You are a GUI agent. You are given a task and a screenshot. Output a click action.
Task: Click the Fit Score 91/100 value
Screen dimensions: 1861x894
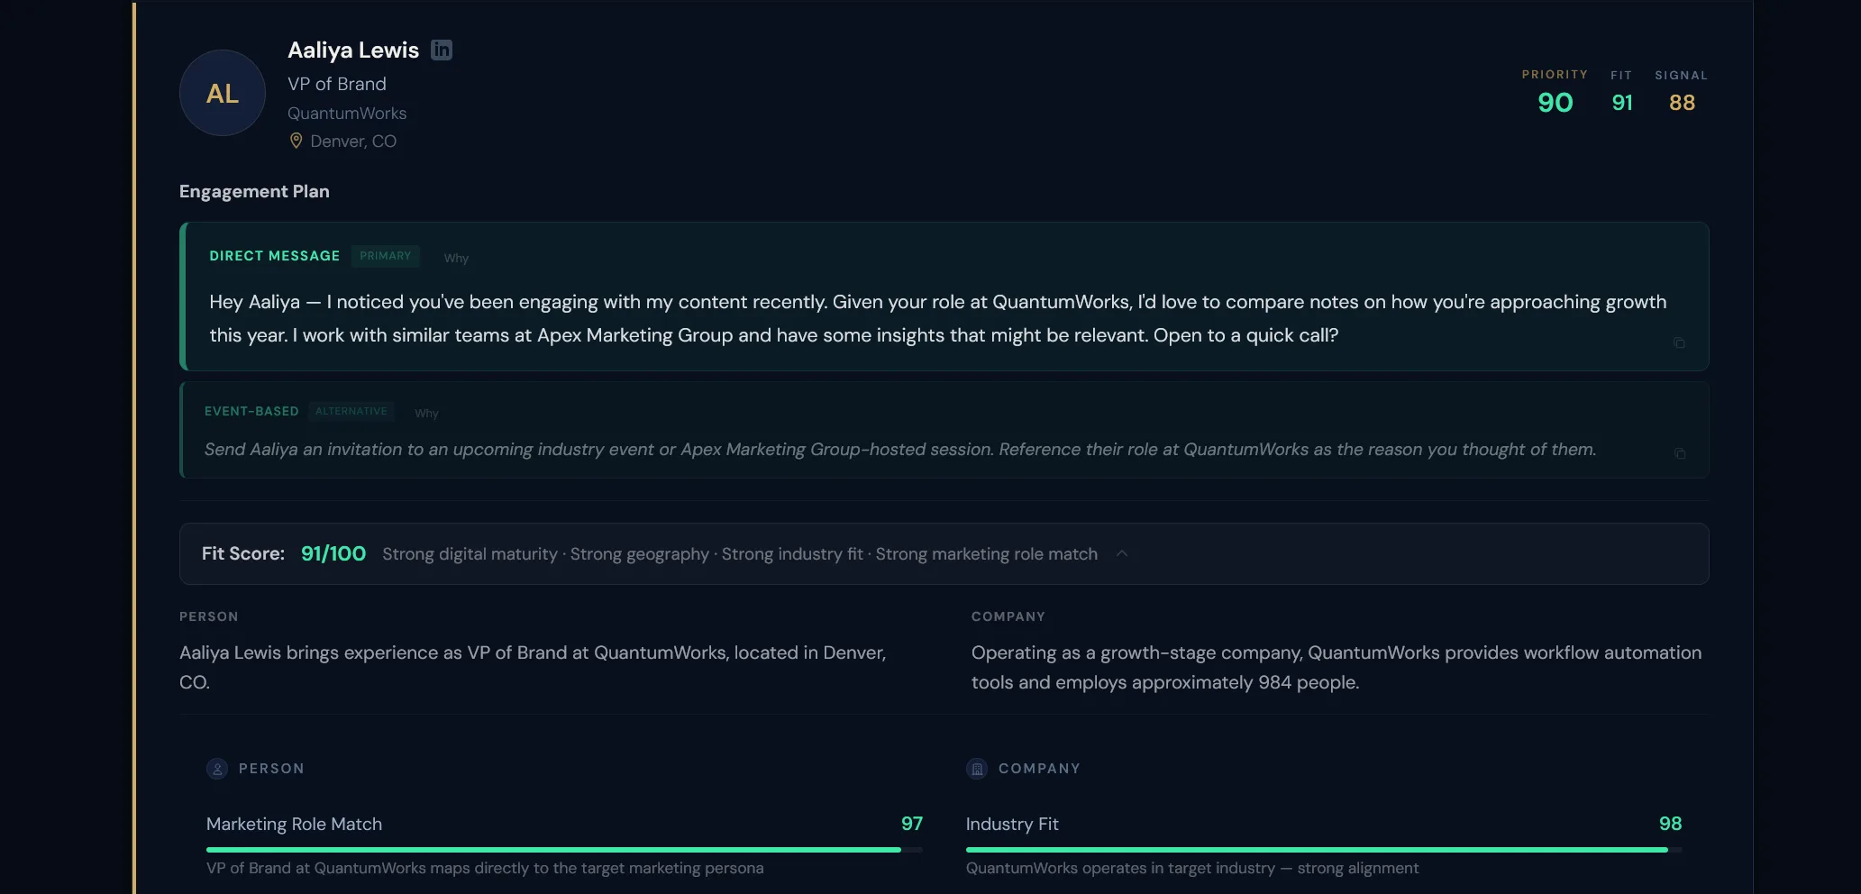(333, 554)
